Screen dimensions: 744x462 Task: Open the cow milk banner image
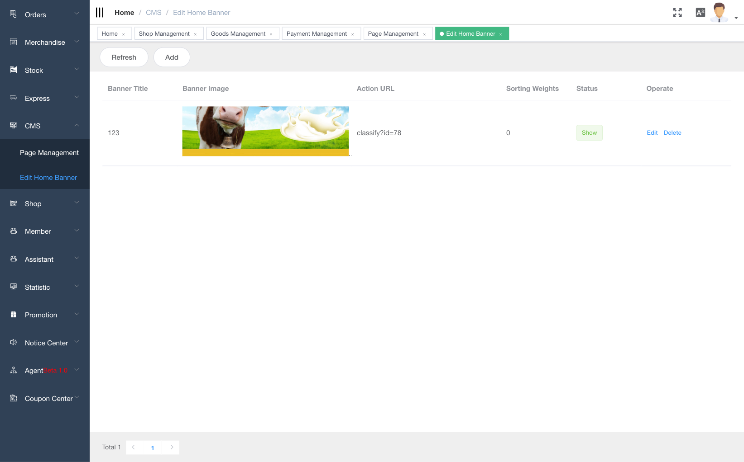265,131
